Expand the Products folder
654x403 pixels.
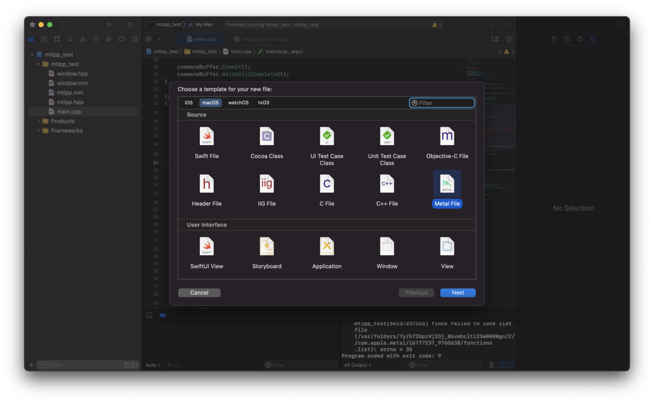[38, 121]
